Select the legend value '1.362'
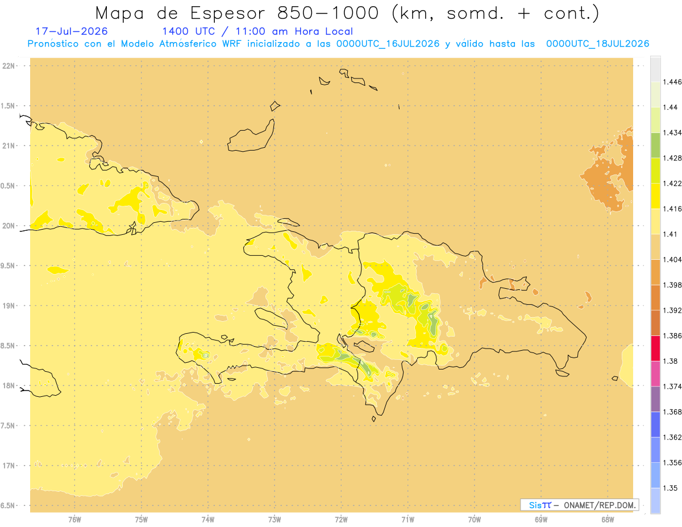682x527 pixels. click(672, 437)
